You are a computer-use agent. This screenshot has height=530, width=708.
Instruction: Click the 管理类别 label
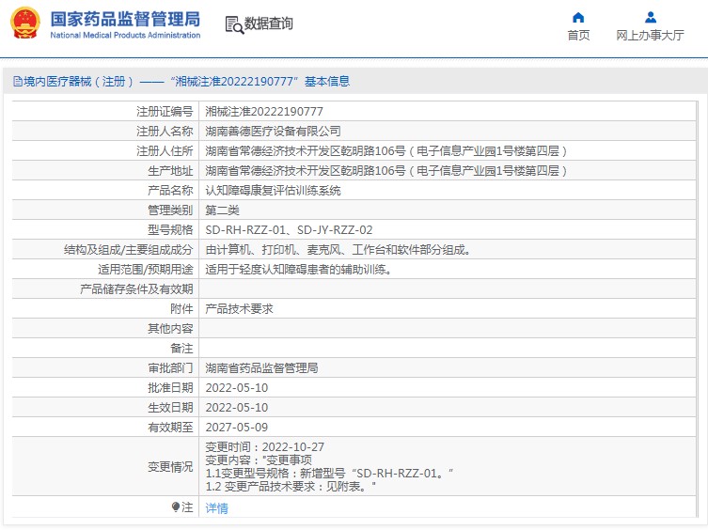tap(170, 210)
